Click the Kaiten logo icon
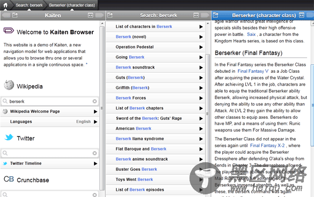Screen dimensions: 314x197 coord(9,31)
